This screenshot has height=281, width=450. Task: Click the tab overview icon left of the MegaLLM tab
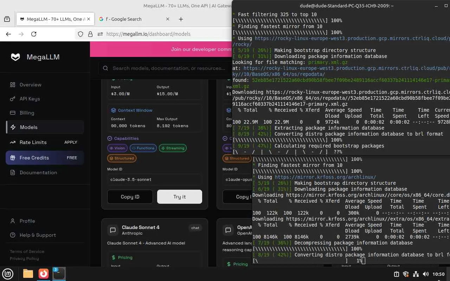coord(7,19)
